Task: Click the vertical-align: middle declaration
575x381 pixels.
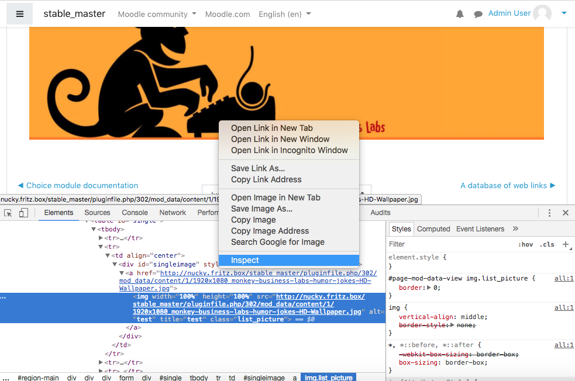Action: point(443,317)
